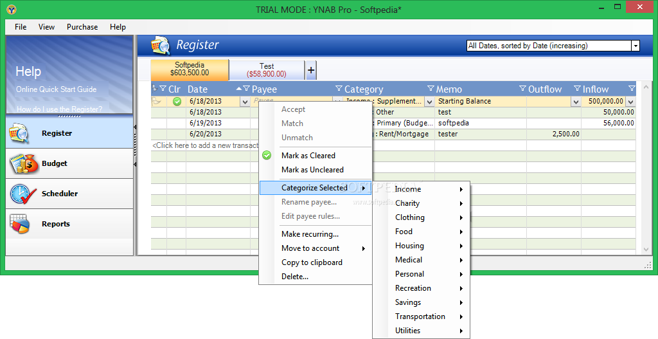
Task: Switch to Softpedia account tab
Action: pos(190,69)
